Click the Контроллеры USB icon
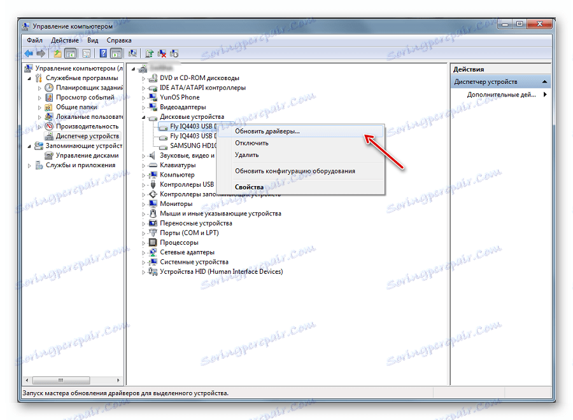Image resolution: width=573 pixels, height=420 pixels. [153, 184]
